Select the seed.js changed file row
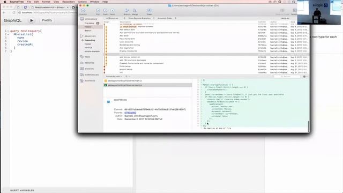The height and width of the screenshot is (193, 343). tap(148, 85)
